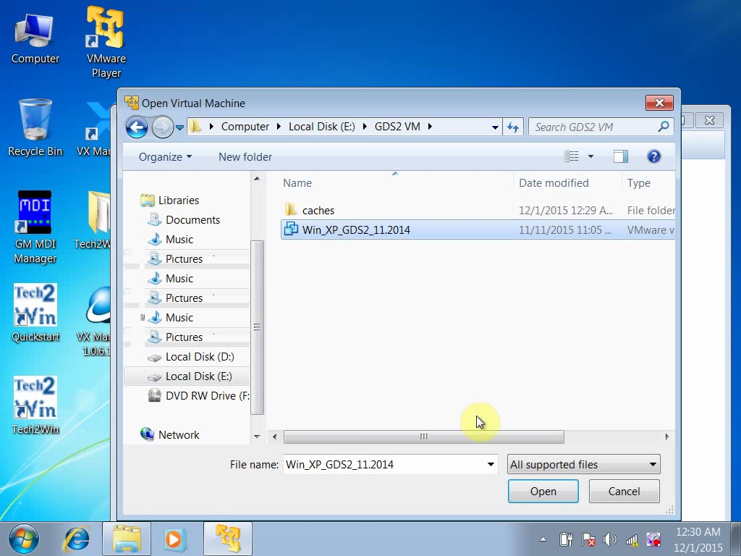Screen dimensions: 741x556
Task: Open the address bar previous locations dropdown
Action: [x=495, y=127]
